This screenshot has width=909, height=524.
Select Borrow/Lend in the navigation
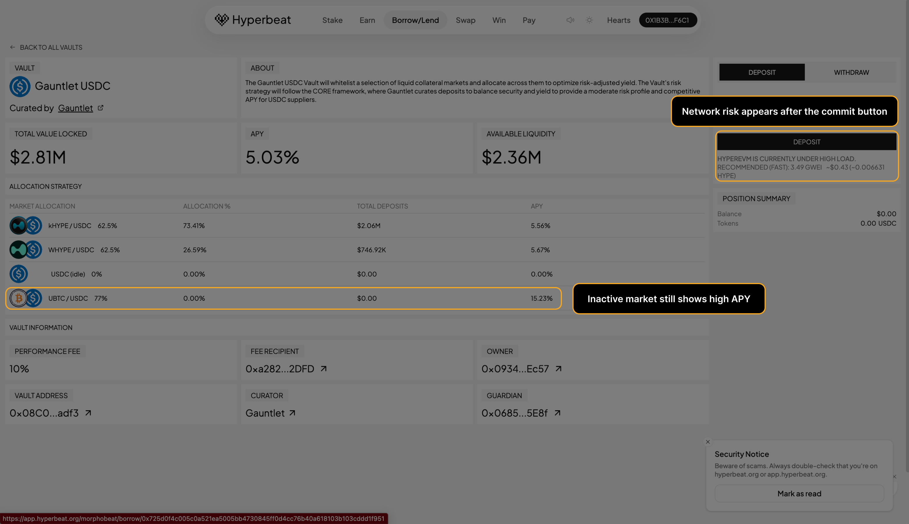tap(415, 20)
